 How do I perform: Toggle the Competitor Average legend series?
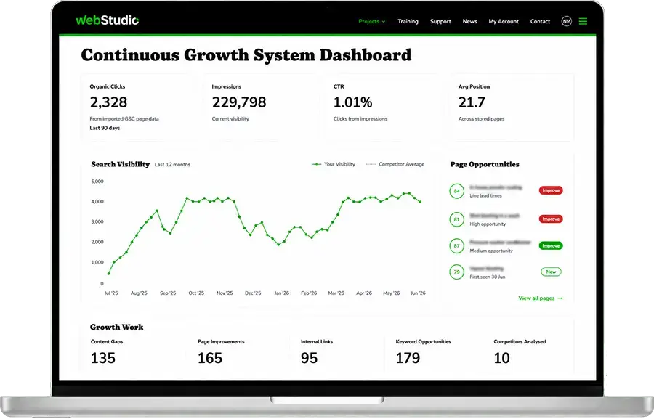click(x=395, y=164)
